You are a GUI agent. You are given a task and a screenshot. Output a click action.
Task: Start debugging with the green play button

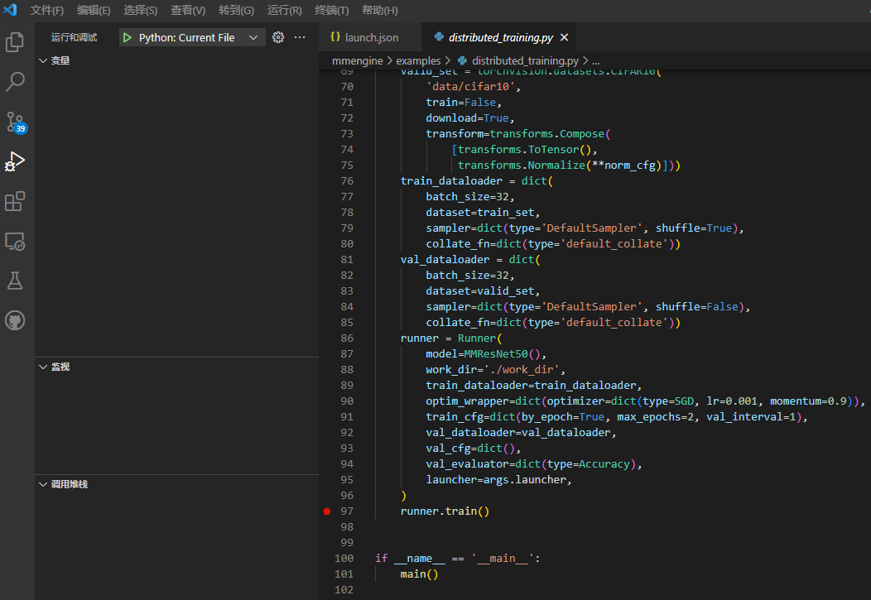click(x=127, y=37)
